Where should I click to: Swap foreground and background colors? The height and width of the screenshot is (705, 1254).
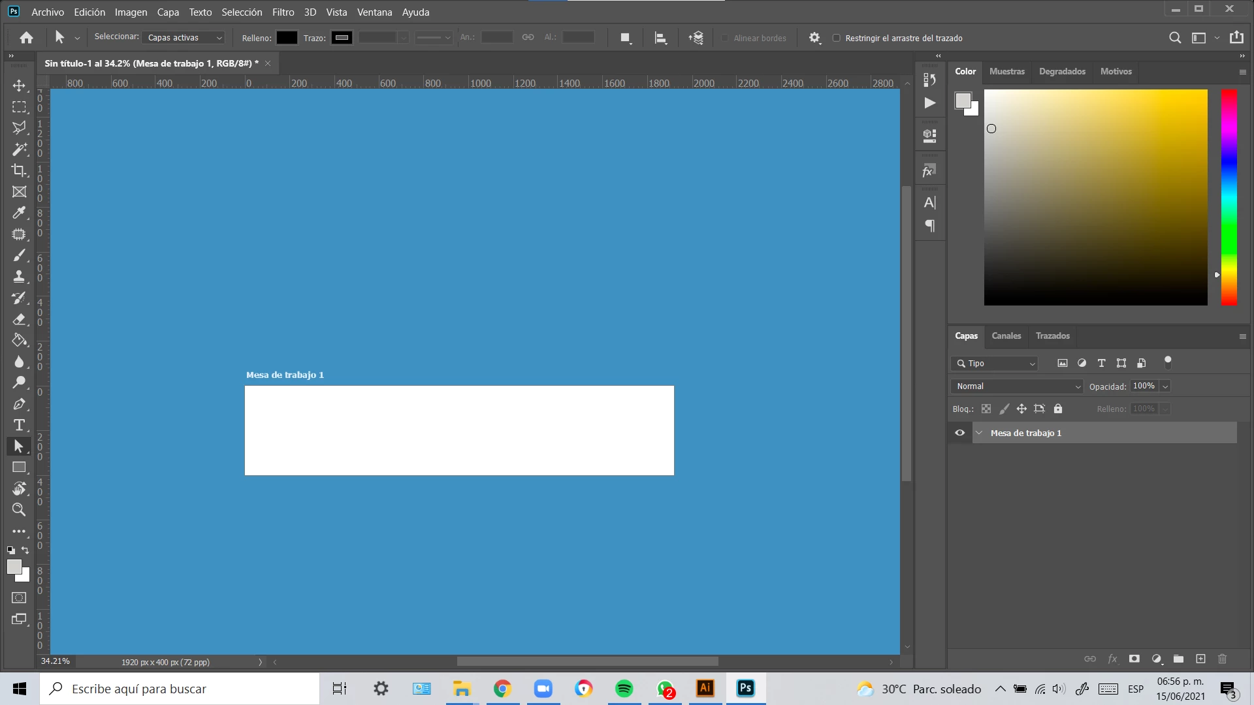[x=25, y=550]
